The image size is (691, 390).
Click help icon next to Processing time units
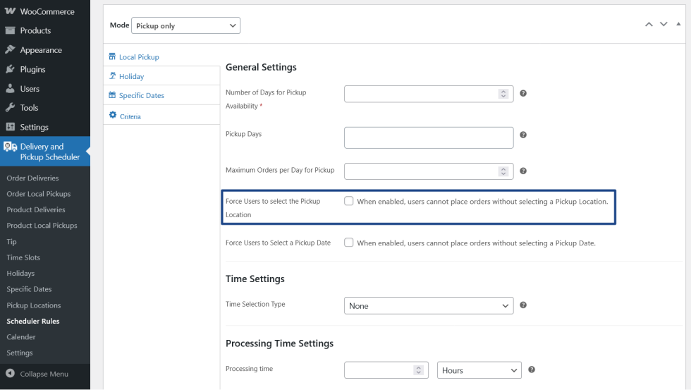point(532,370)
